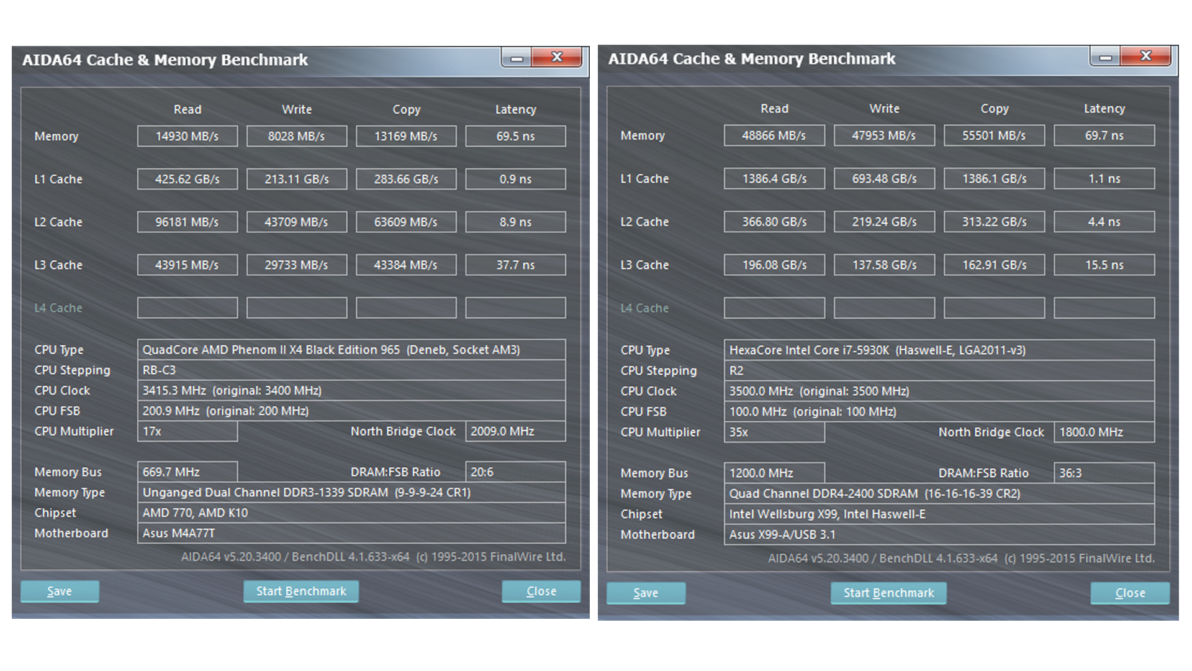
Task: Select L2 Cache Read 366.80 GB/s
Action: (x=774, y=222)
